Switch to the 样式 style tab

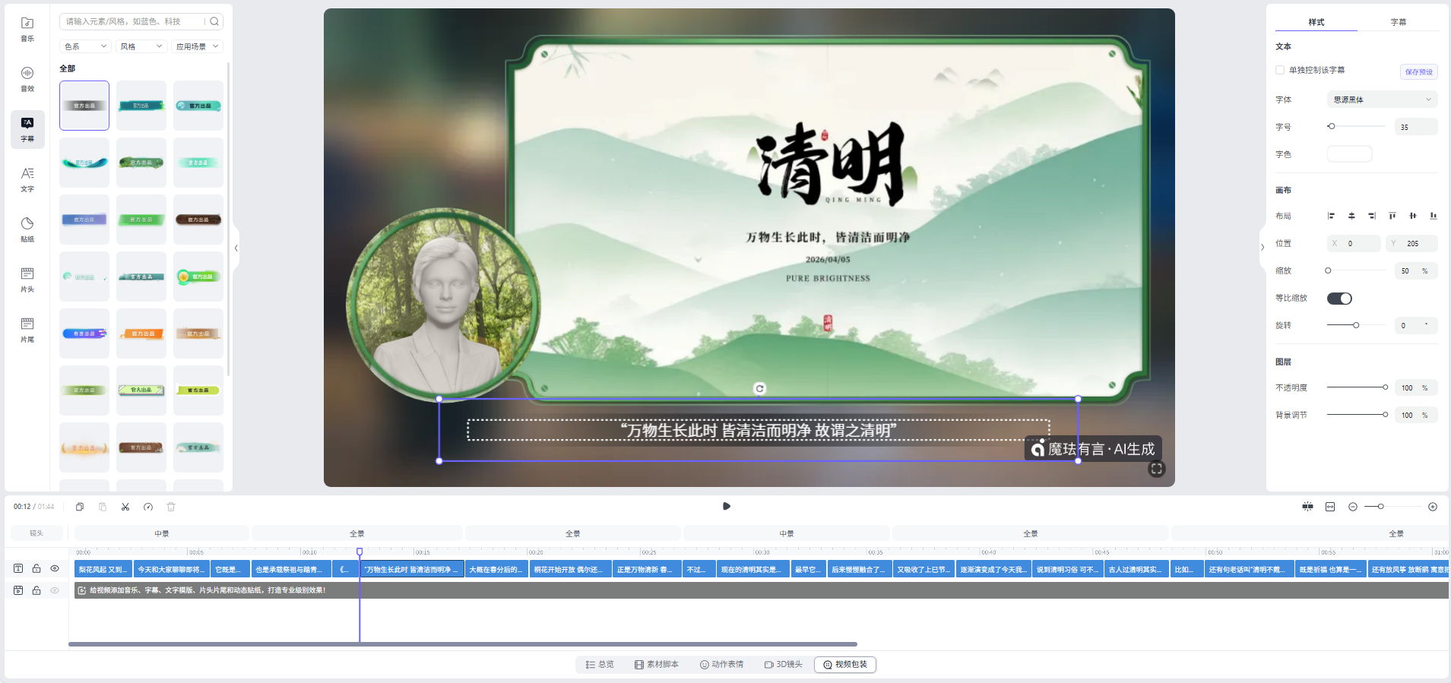(1316, 22)
